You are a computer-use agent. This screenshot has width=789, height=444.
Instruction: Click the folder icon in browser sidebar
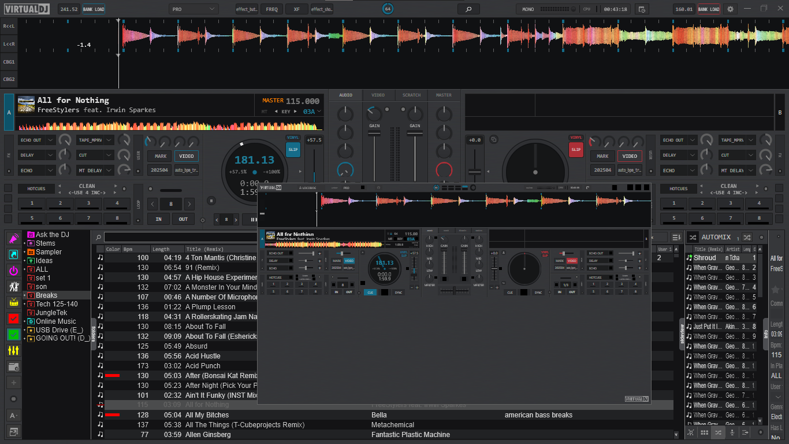point(14,367)
